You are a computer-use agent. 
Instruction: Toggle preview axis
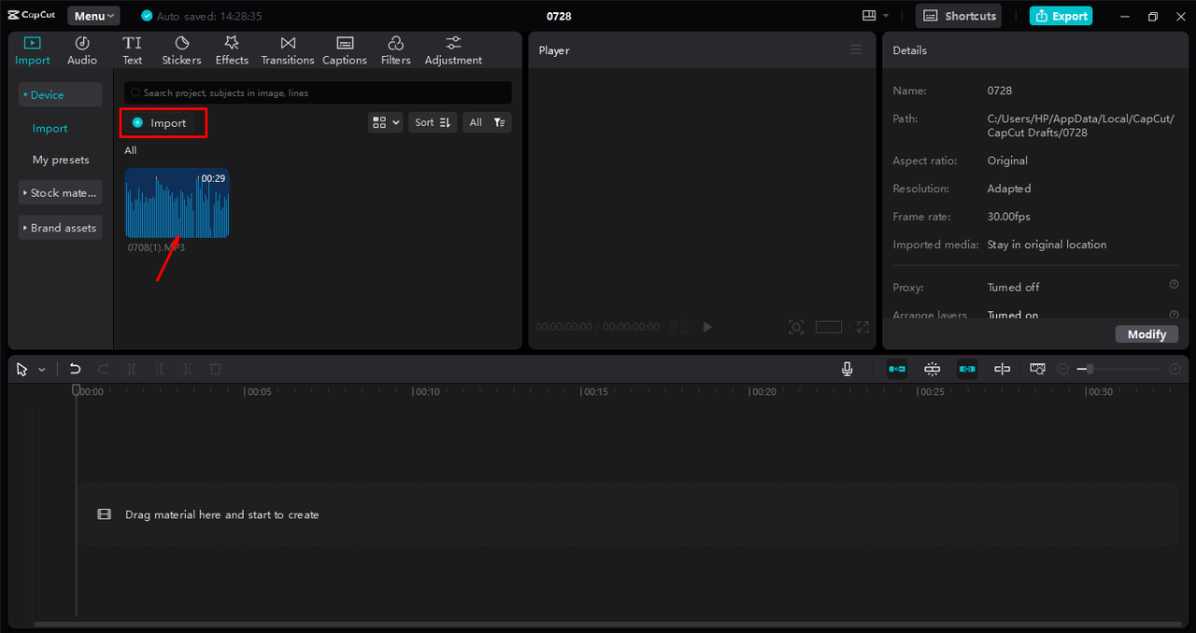click(x=1003, y=369)
